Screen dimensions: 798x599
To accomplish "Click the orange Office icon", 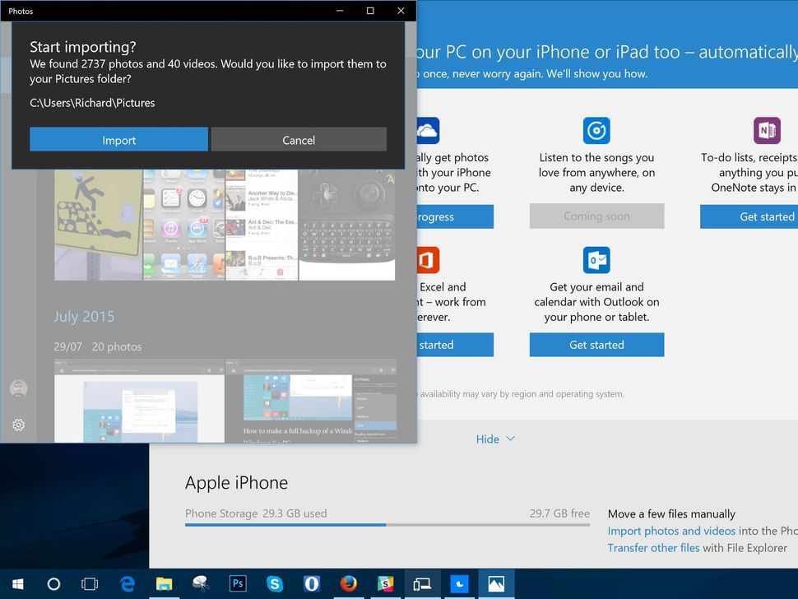I will point(427,259).
